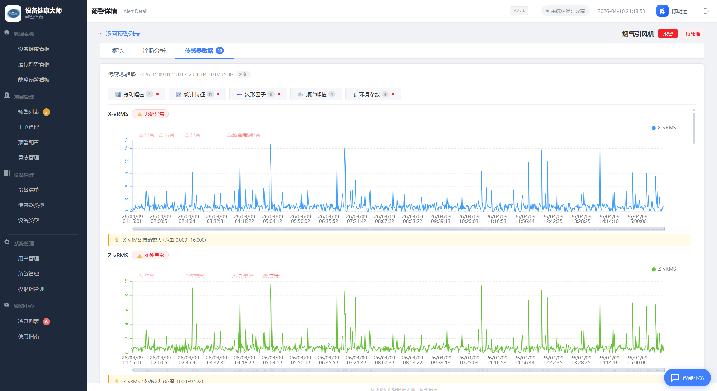Click the 预警管理 section icon

pos(7,96)
